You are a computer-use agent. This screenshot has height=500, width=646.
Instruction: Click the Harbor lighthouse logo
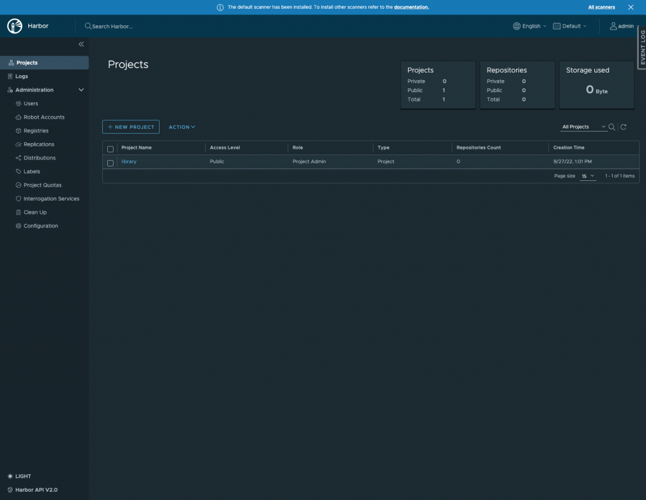click(x=15, y=26)
